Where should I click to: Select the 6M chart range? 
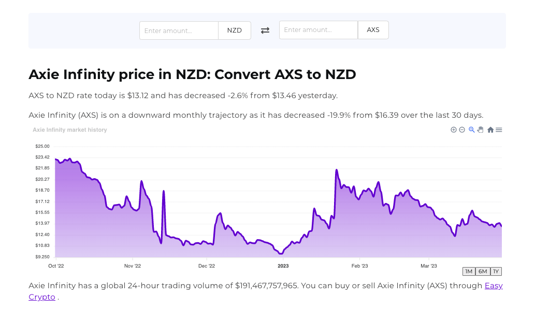483,271
